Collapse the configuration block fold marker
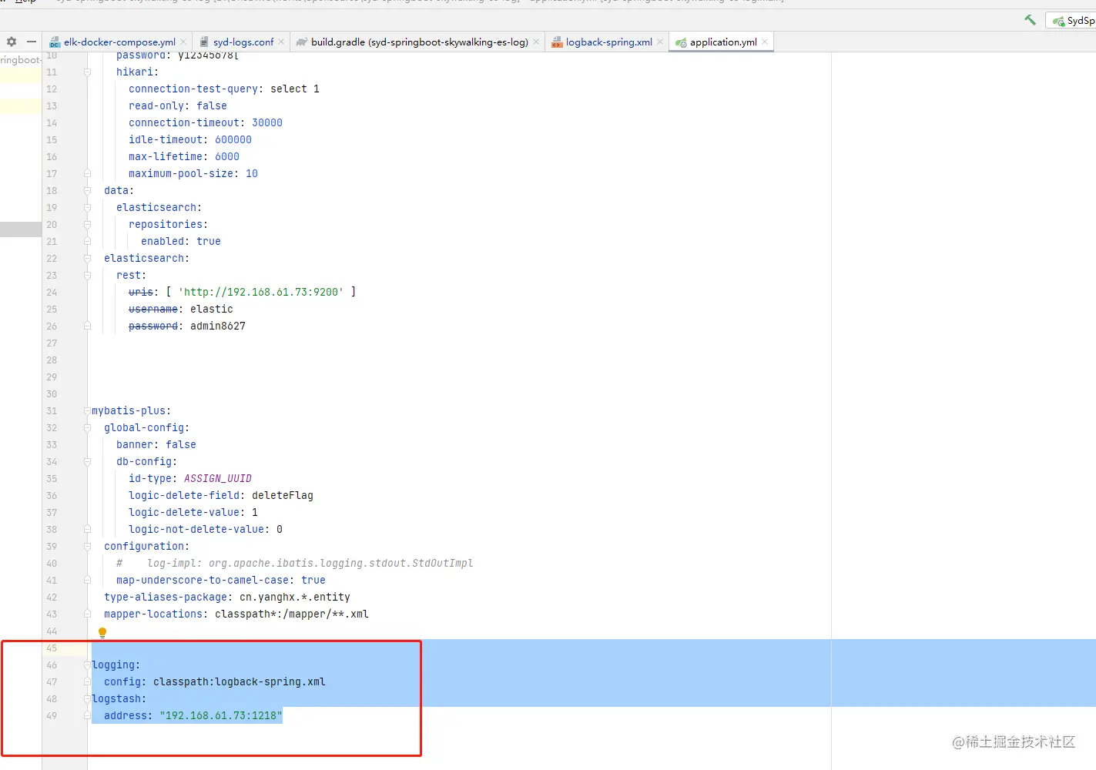The height and width of the screenshot is (770, 1096). click(87, 547)
